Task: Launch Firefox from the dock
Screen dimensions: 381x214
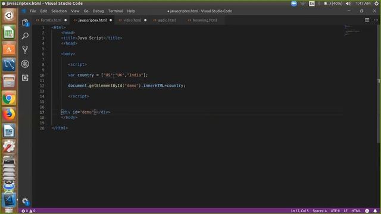Action: click(x=9, y=114)
